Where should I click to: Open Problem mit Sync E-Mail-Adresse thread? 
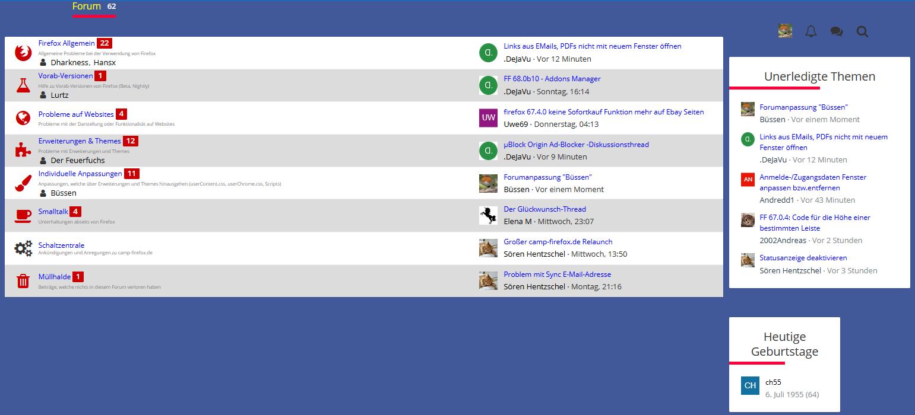tap(558, 274)
